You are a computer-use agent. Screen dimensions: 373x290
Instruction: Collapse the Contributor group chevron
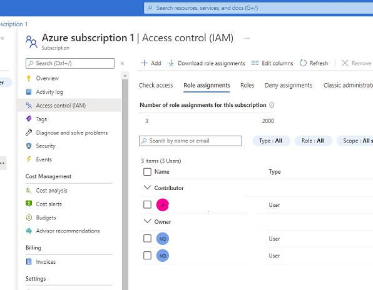tap(148, 187)
